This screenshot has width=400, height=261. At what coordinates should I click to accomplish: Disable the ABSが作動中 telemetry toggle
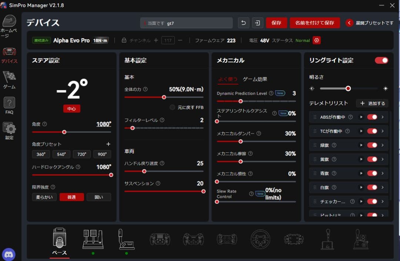click(x=373, y=116)
